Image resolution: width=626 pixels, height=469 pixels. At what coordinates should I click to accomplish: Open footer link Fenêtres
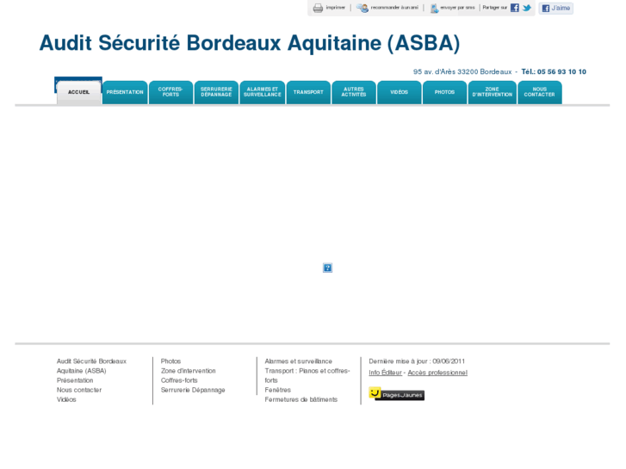click(x=278, y=390)
